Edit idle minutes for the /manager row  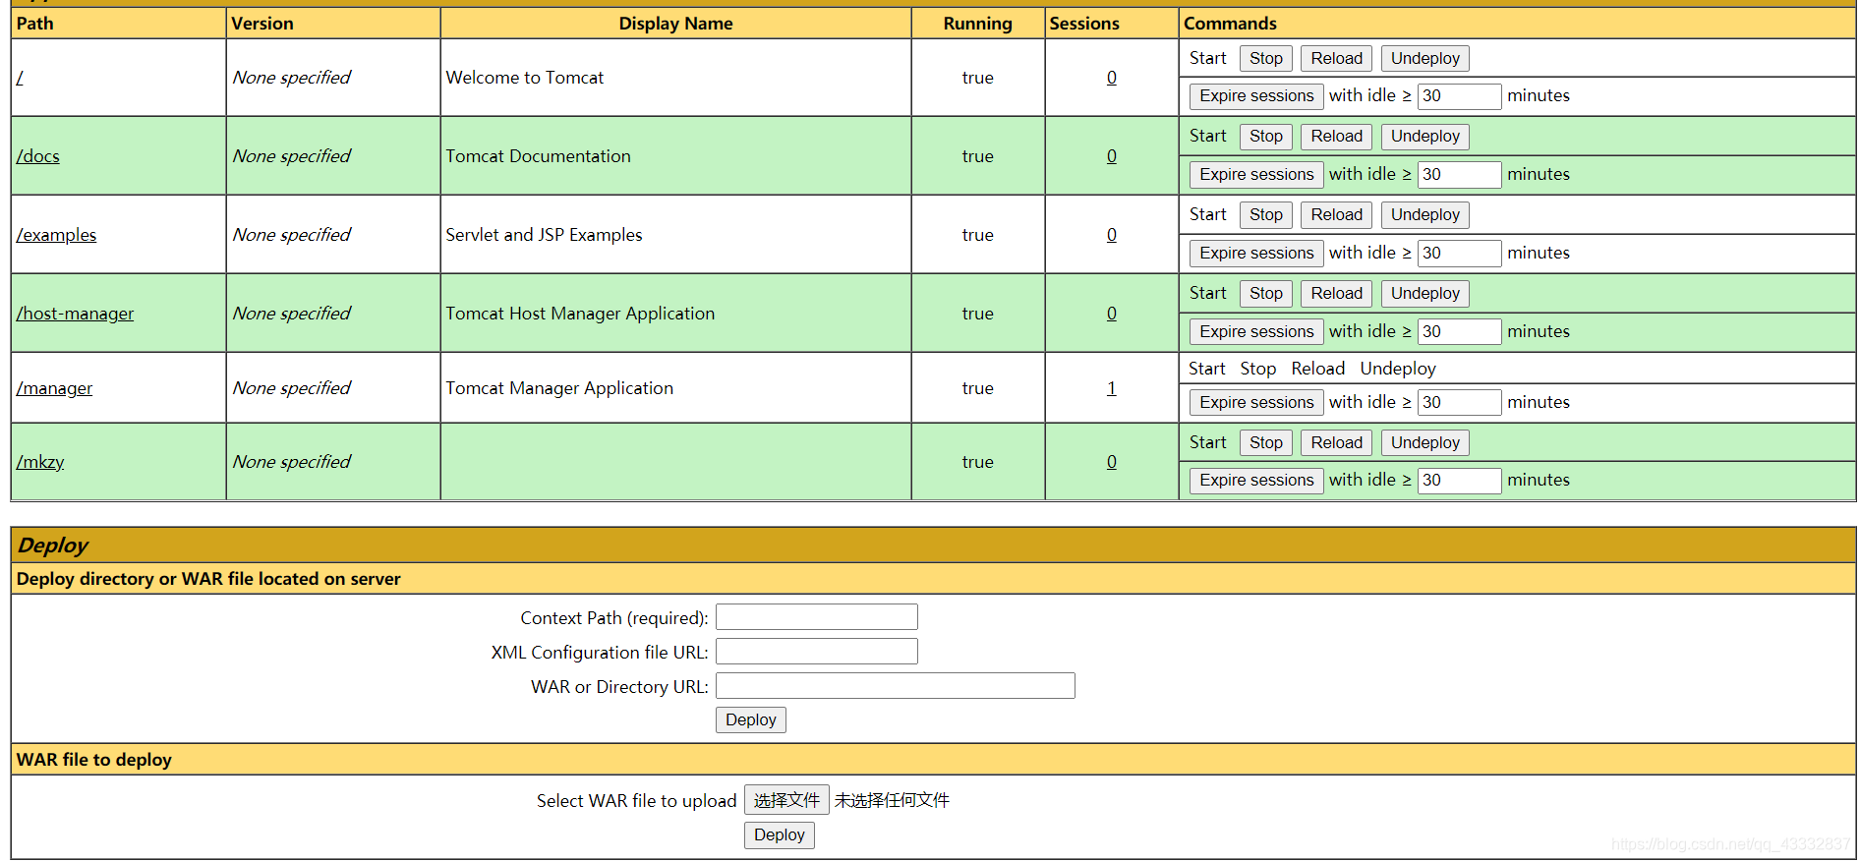[x=1459, y=403]
